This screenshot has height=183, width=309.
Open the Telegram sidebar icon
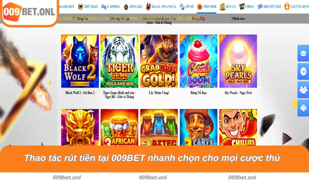pos(303,72)
